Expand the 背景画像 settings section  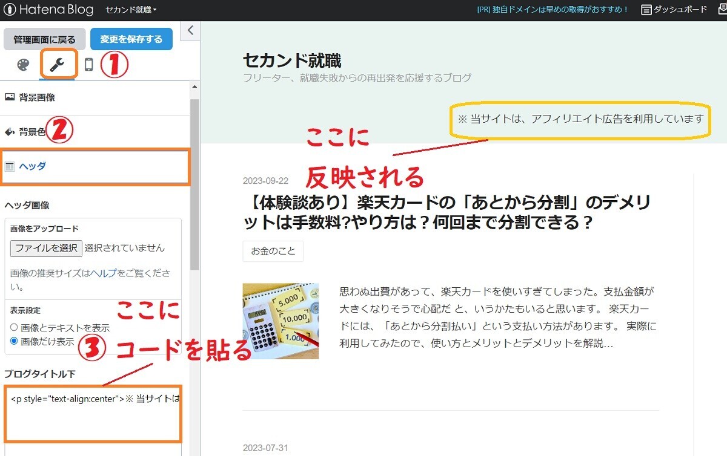tap(36, 96)
